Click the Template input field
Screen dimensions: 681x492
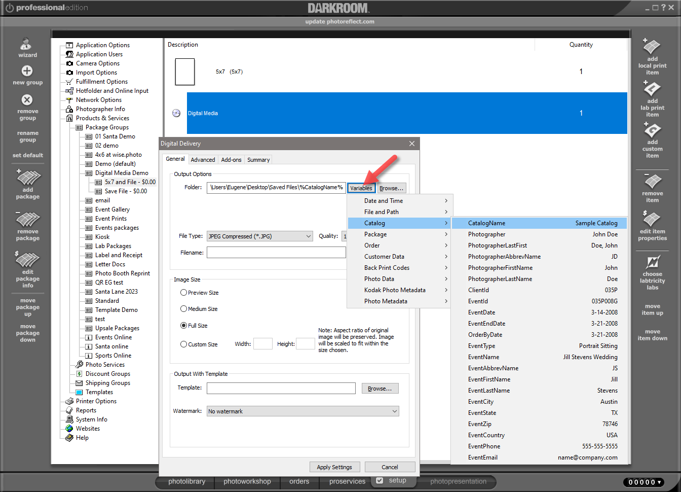pos(281,389)
